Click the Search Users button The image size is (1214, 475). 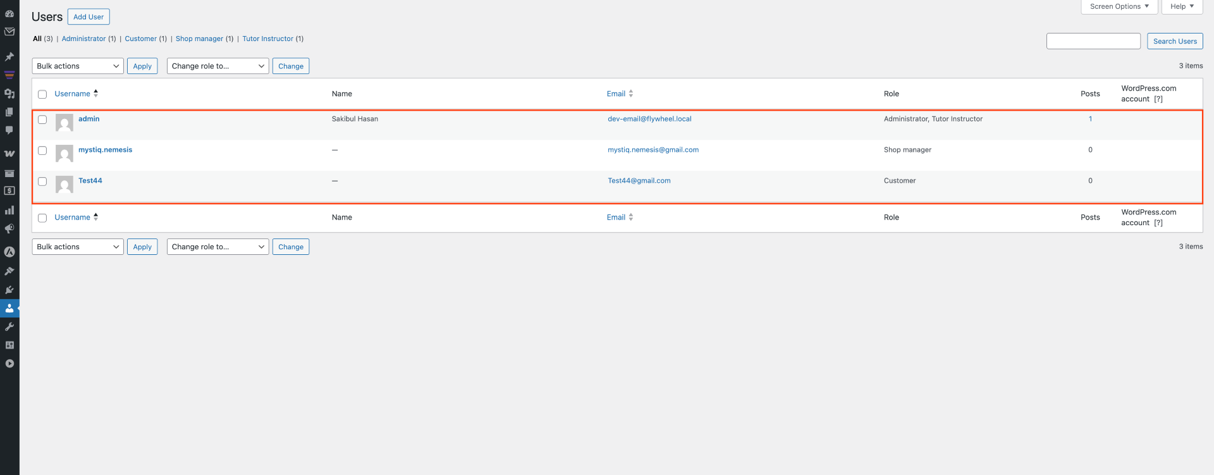[1175, 41]
